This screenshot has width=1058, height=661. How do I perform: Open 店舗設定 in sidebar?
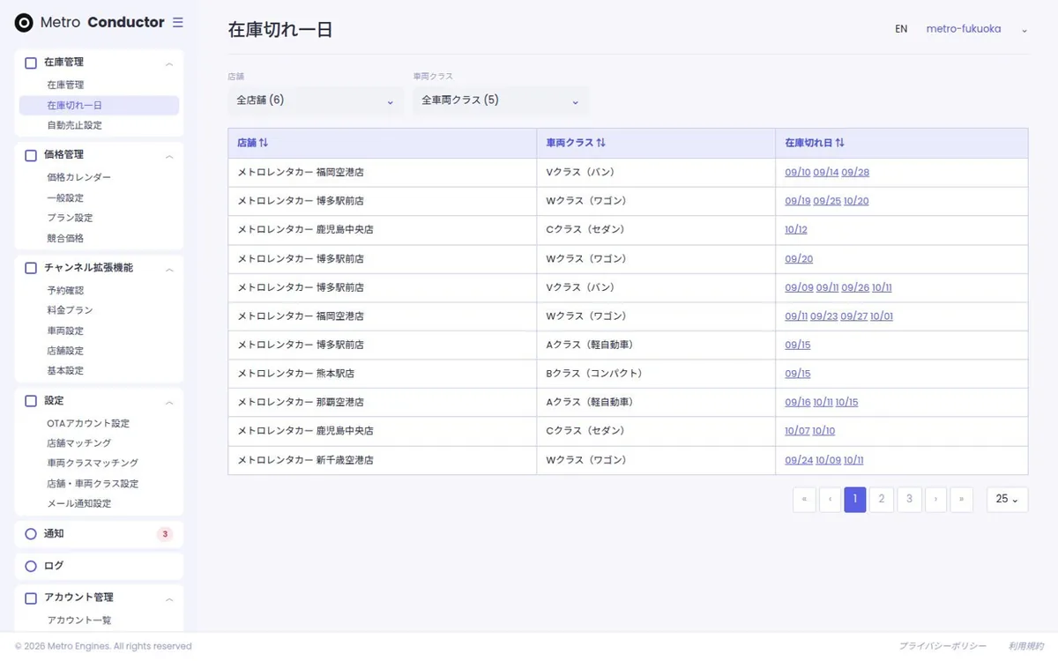coord(65,352)
